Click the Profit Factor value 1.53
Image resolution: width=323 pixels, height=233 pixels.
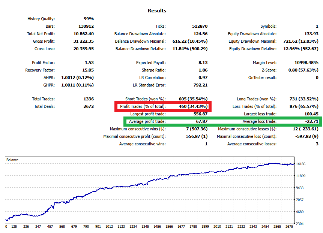[89, 63]
